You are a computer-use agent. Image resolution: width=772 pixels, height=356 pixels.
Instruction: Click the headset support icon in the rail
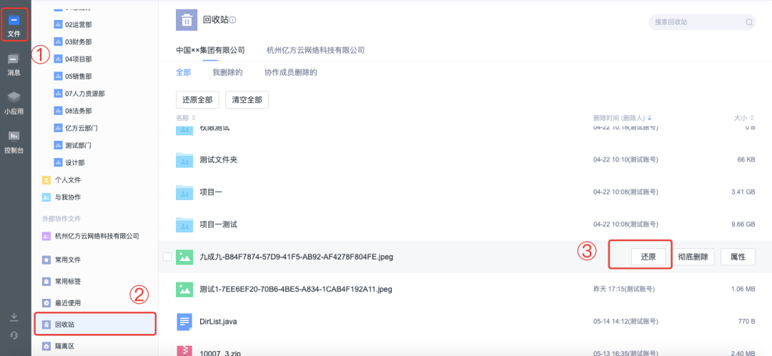pyautogui.click(x=14, y=335)
